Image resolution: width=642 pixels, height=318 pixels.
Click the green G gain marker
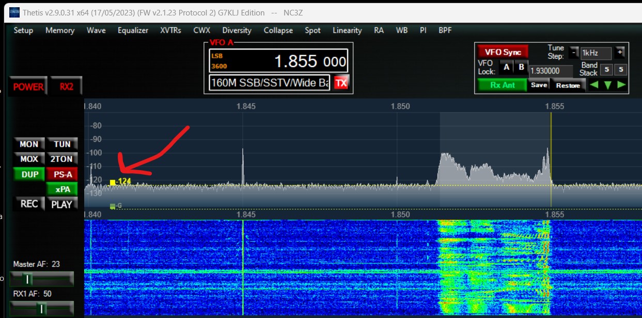113,206
